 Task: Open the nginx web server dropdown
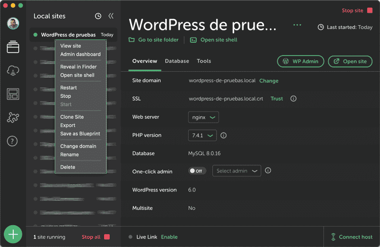203,117
